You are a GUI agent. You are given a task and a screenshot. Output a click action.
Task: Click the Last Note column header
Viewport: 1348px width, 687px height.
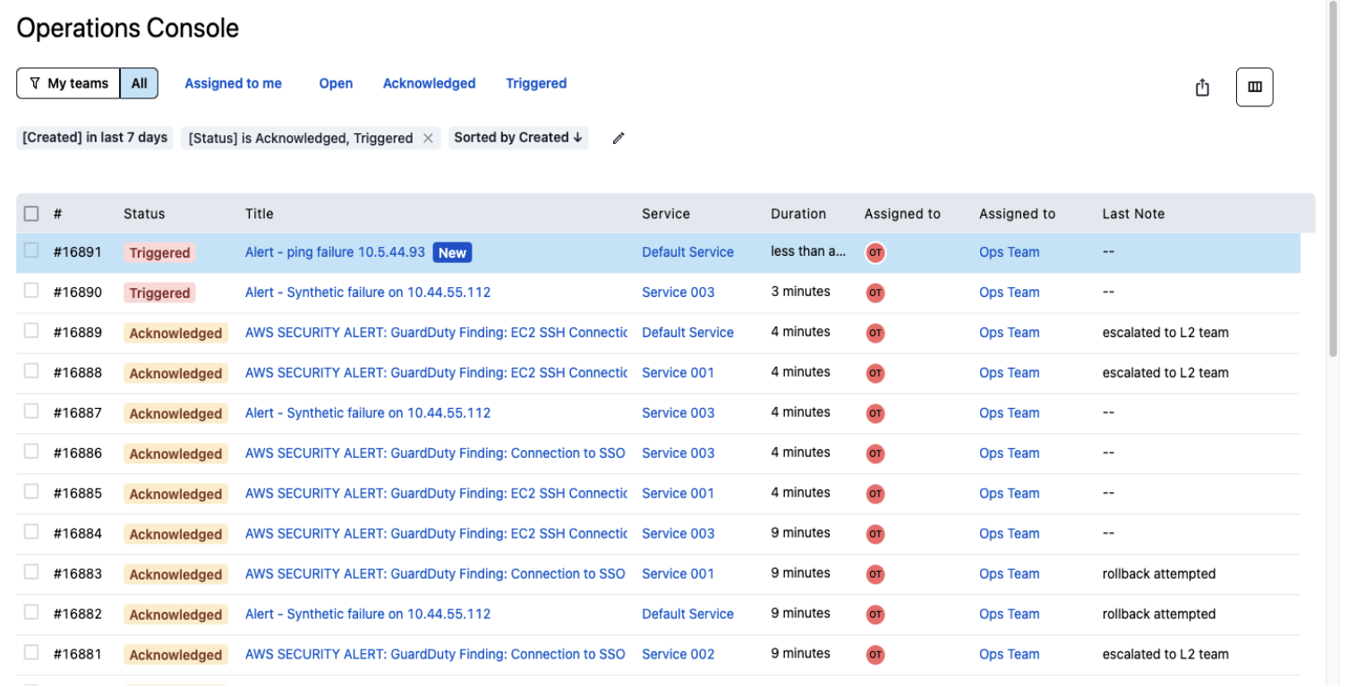pos(1133,214)
